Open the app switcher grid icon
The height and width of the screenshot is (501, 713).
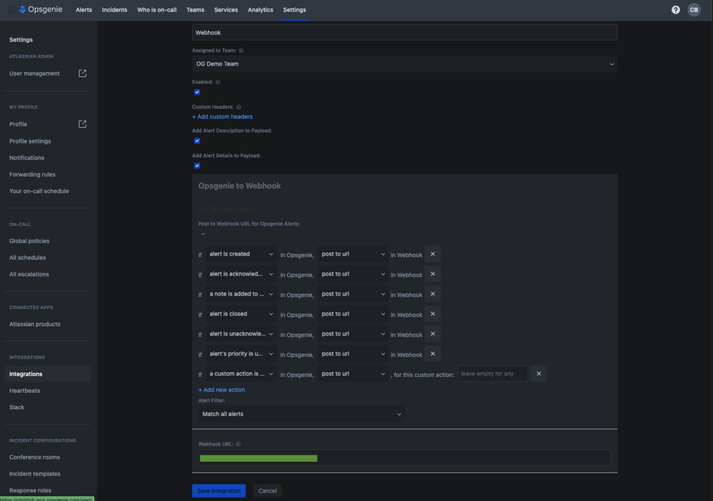pos(11,9)
